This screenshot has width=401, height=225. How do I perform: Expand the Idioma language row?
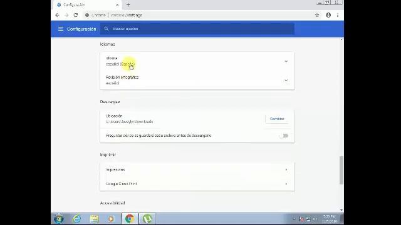(x=197, y=61)
